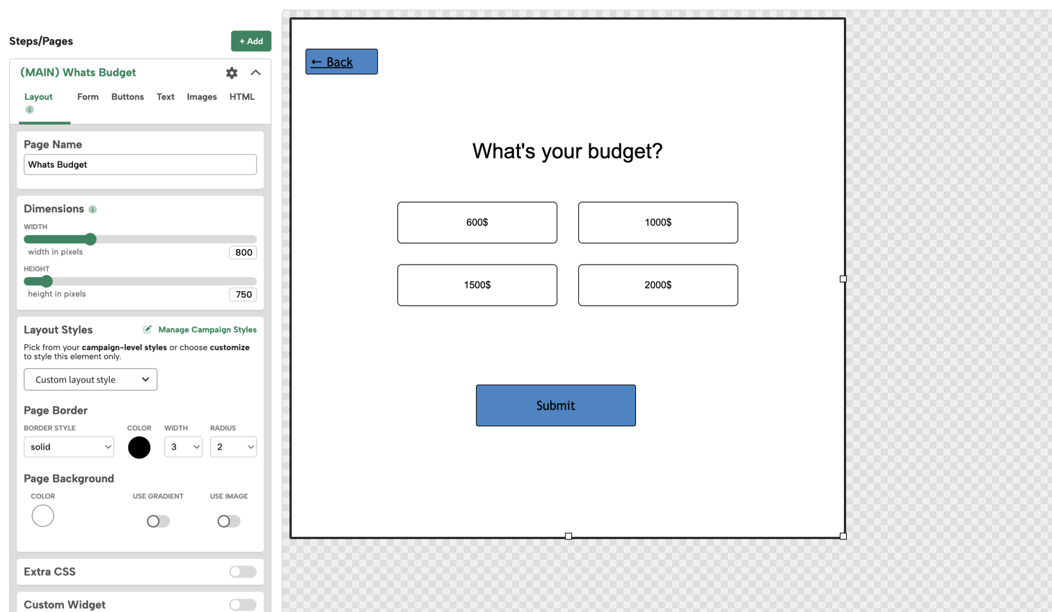Switch to the Buttons tab
Screen dimensions: 1052x612
tap(127, 97)
